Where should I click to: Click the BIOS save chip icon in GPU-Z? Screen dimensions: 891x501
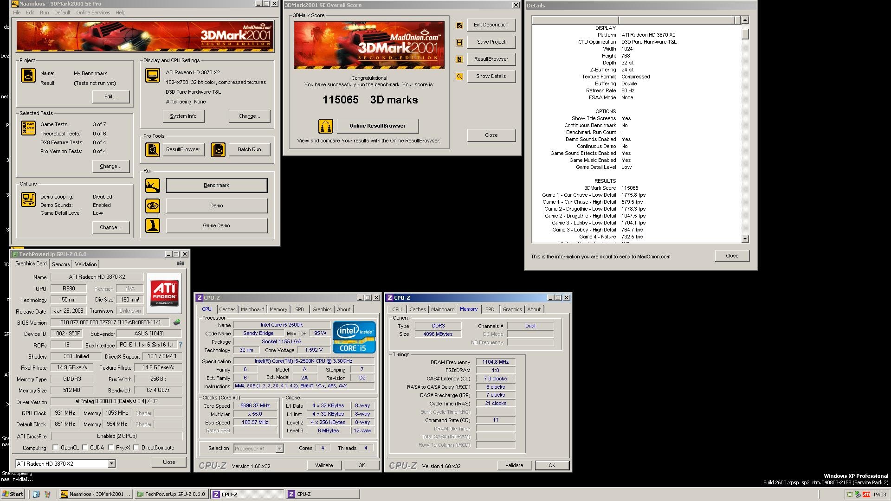click(177, 322)
